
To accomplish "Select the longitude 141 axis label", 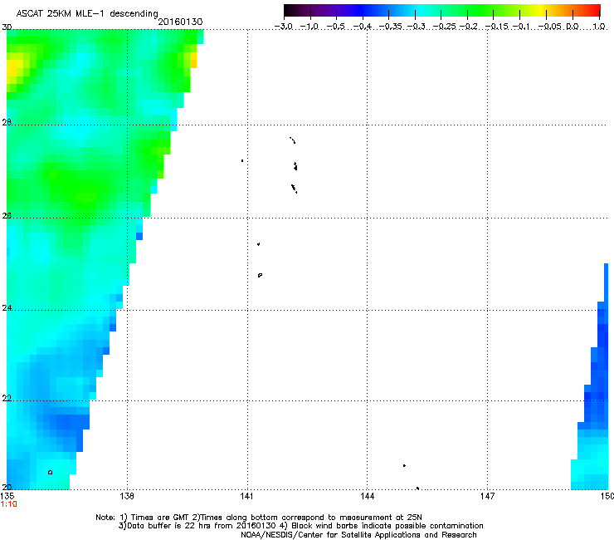I will [x=246, y=496].
